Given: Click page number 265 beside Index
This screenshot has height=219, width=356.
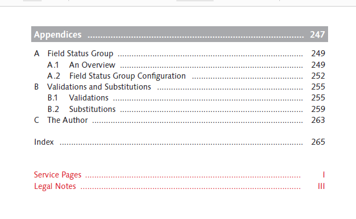Looking at the screenshot, I should coord(318,142).
